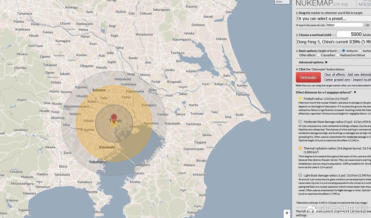Open the 'Or you can select a preset' dropdown
Viewport: 371px width, 218px height.
click(x=334, y=18)
